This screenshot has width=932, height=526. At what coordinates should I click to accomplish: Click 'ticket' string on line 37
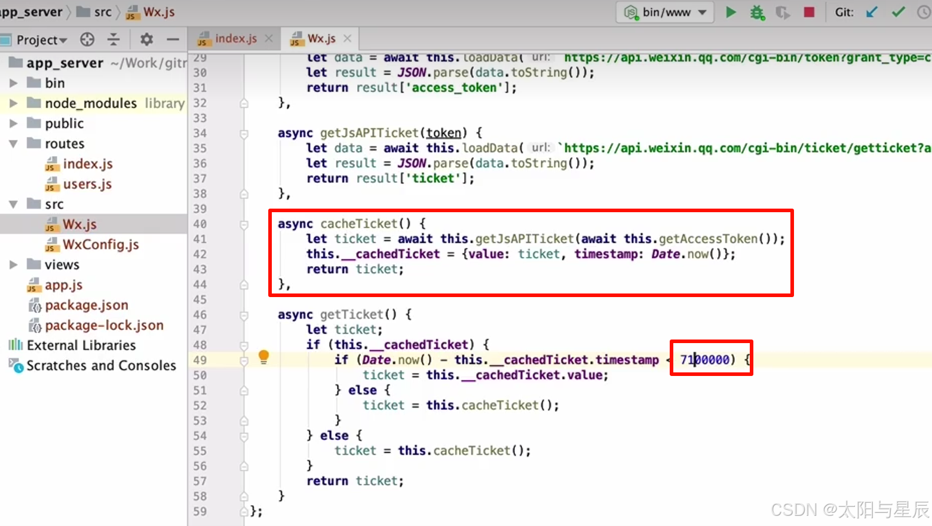coord(433,179)
